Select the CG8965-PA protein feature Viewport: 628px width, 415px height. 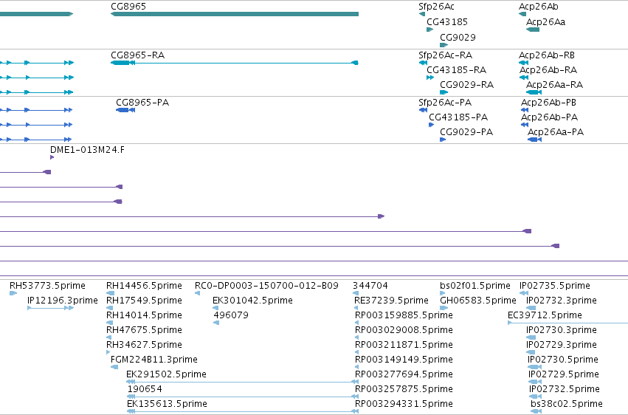[125, 110]
